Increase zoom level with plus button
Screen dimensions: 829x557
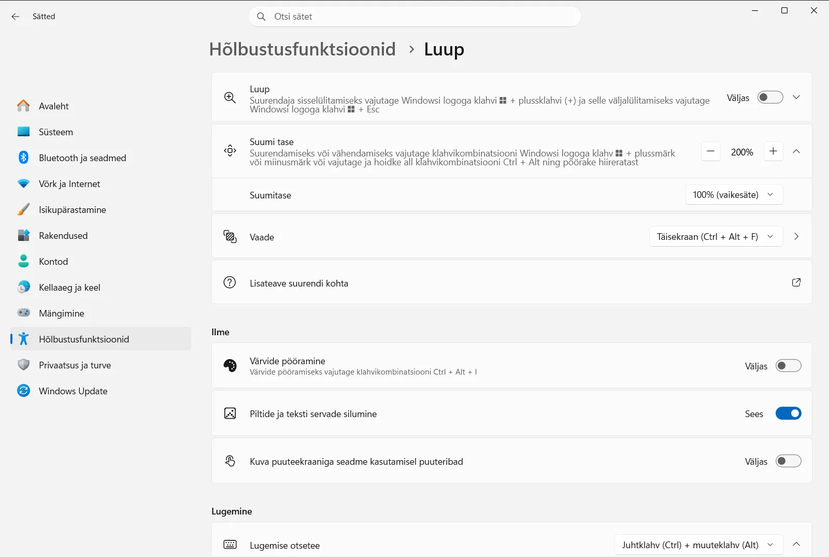(774, 151)
